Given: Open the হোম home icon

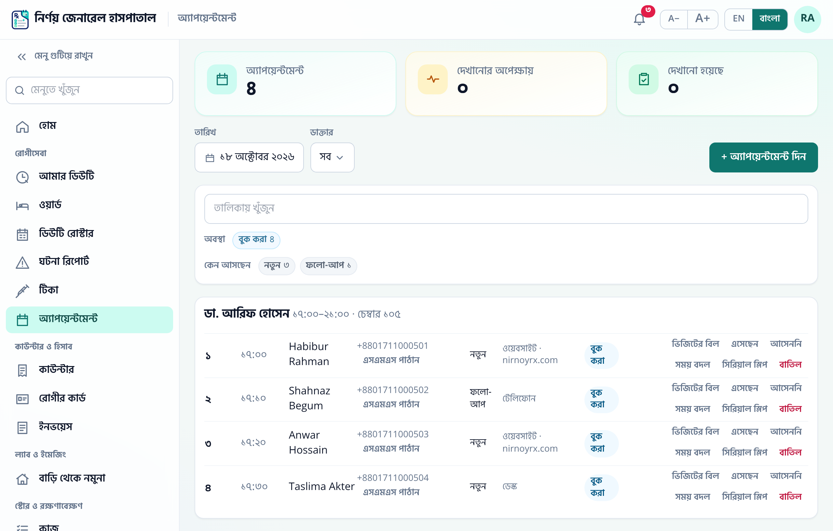Looking at the screenshot, I should coord(22,127).
